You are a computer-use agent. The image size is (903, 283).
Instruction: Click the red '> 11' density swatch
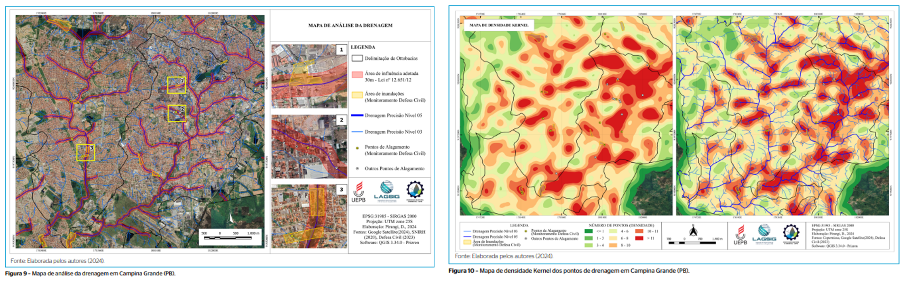[639, 238]
